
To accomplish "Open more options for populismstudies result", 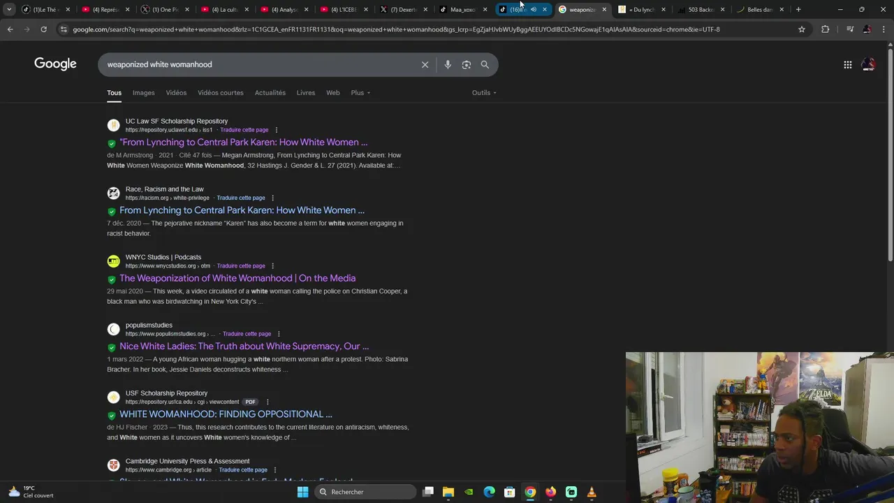I will (279, 334).
